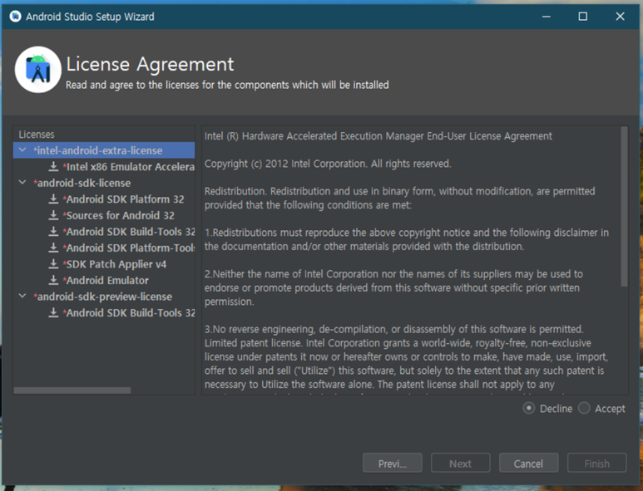Select android-sdk-preview-license in the tree

[x=104, y=297]
